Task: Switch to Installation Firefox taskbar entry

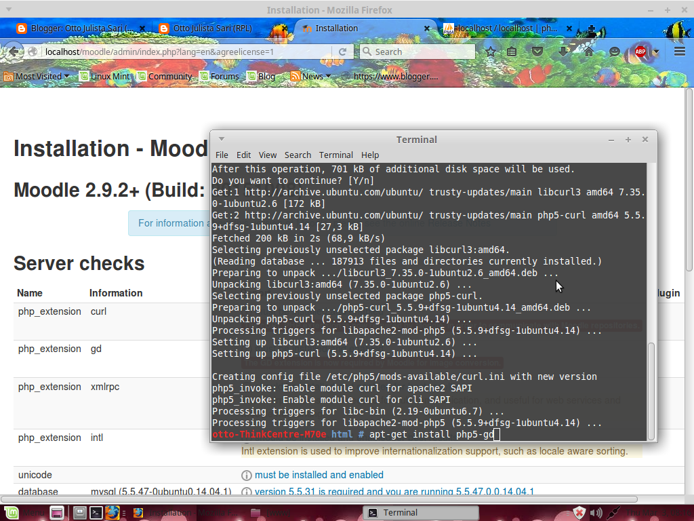Action: [186, 513]
